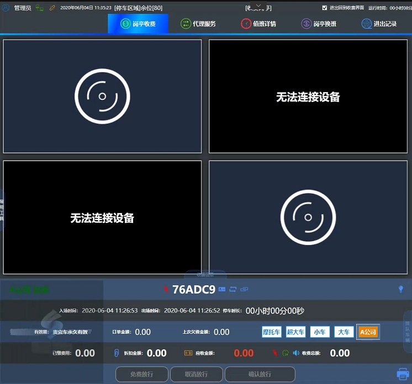Go to the 岗亭换班 tab
The height and width of the screenshot is (384, 412).
pos(319,24)
